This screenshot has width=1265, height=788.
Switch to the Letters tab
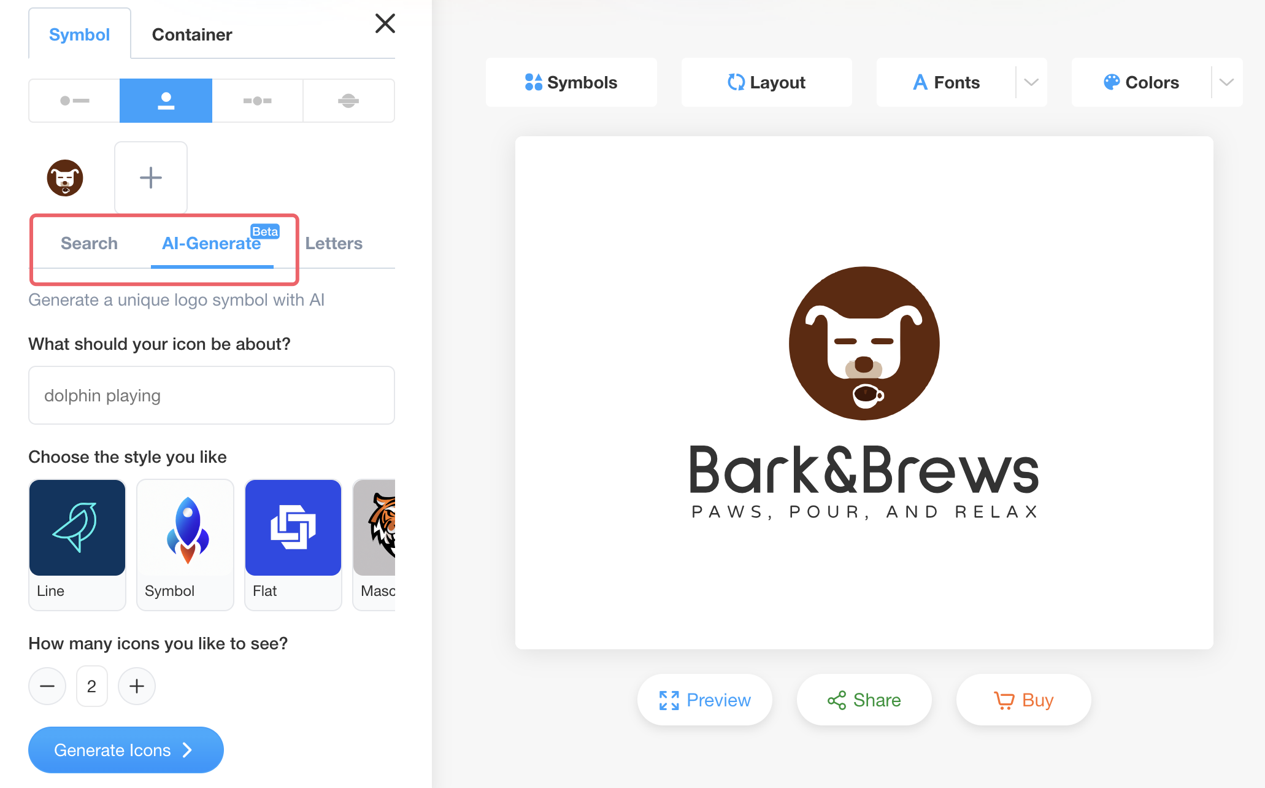(334, 244)
